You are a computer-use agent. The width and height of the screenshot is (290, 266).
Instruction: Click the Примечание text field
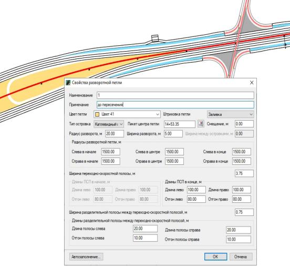(x=175, y=105)
